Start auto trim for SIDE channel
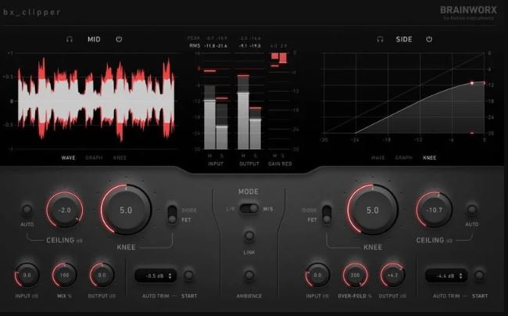 (479, 275)
